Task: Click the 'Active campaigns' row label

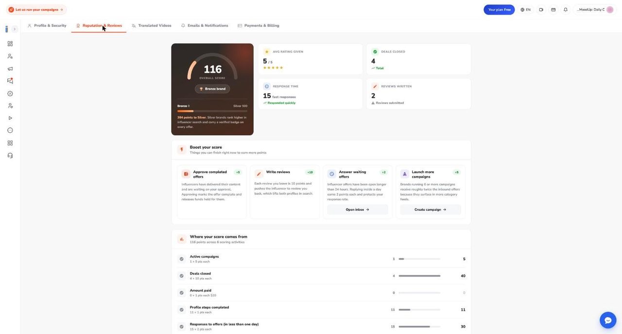Action: tap(204, 257)
